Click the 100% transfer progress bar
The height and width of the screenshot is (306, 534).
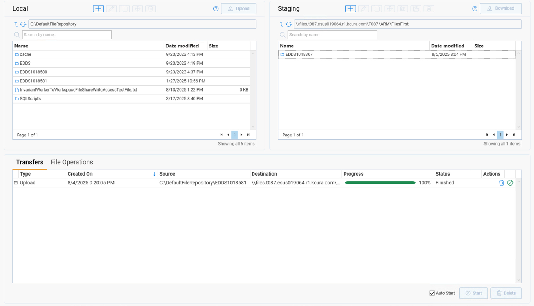pos(380,183)
